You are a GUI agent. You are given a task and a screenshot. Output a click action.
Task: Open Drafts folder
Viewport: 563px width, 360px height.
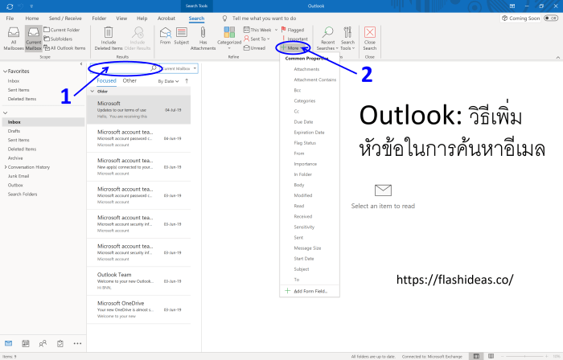point(14,131)
